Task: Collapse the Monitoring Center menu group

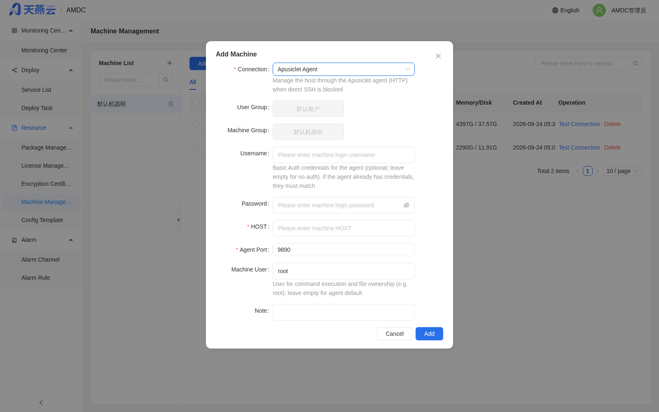Action: coord(71,30)
